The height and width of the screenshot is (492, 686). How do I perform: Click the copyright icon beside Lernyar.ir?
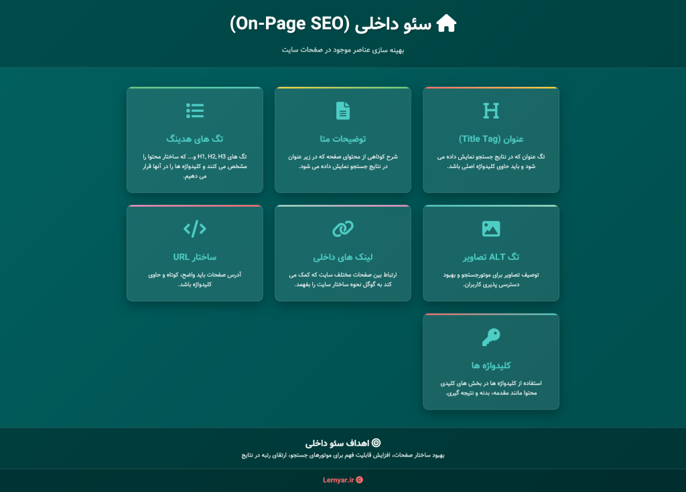(x=360, y=479)
